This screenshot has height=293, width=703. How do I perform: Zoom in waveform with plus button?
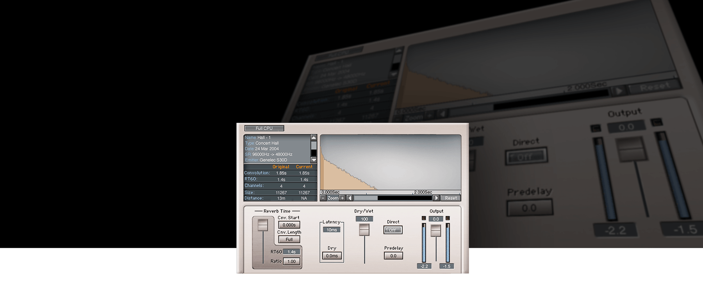coord(343,198)
